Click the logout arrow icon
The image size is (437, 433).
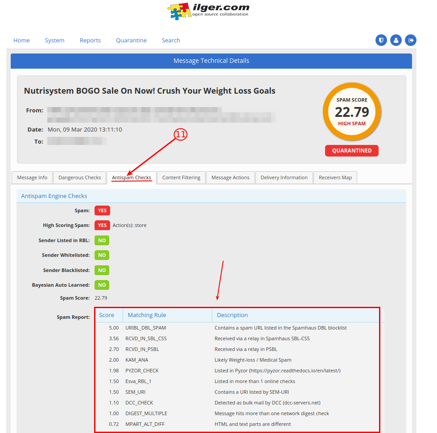(x=411, y=40)
